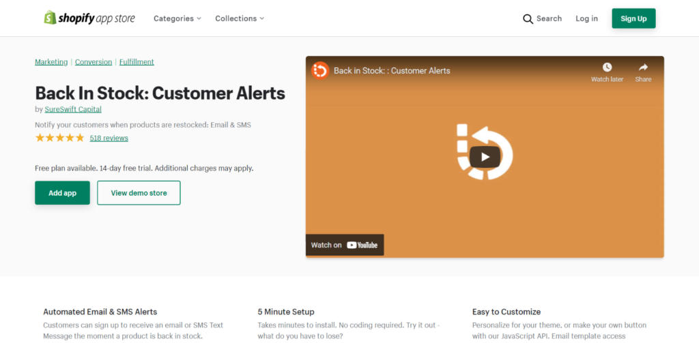Screen dimensions: 699x343
Task: Click the Back In Stock: Customer Alerts heading
Action: pyautogui.click(x=160, y=93)
